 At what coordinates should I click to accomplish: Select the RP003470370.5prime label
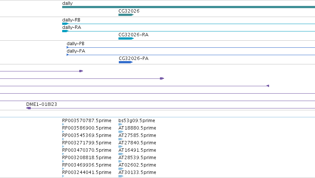[x=87, y=150]
